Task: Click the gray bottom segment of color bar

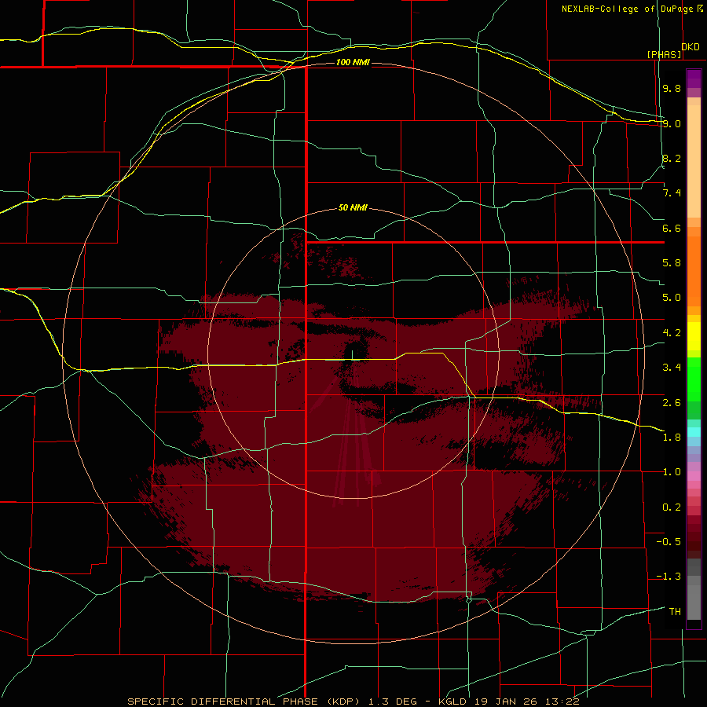Action: point(694,602)
